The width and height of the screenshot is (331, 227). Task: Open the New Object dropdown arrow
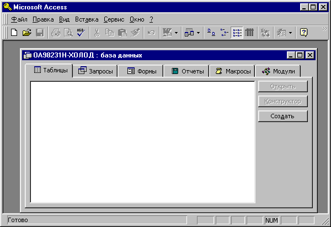[291, 33]
